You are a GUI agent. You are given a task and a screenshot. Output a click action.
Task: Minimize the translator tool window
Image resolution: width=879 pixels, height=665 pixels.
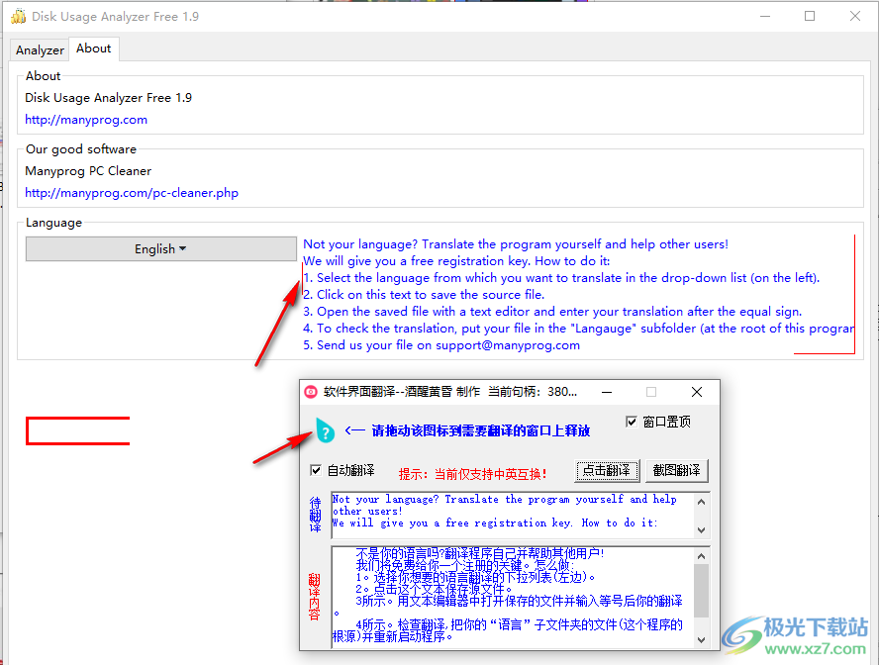pos(606,392)
